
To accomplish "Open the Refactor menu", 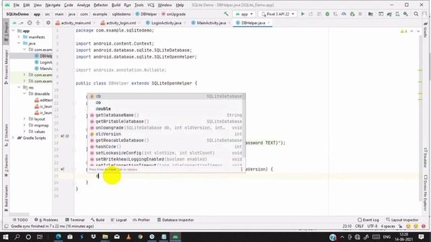I will coord(100,5).
